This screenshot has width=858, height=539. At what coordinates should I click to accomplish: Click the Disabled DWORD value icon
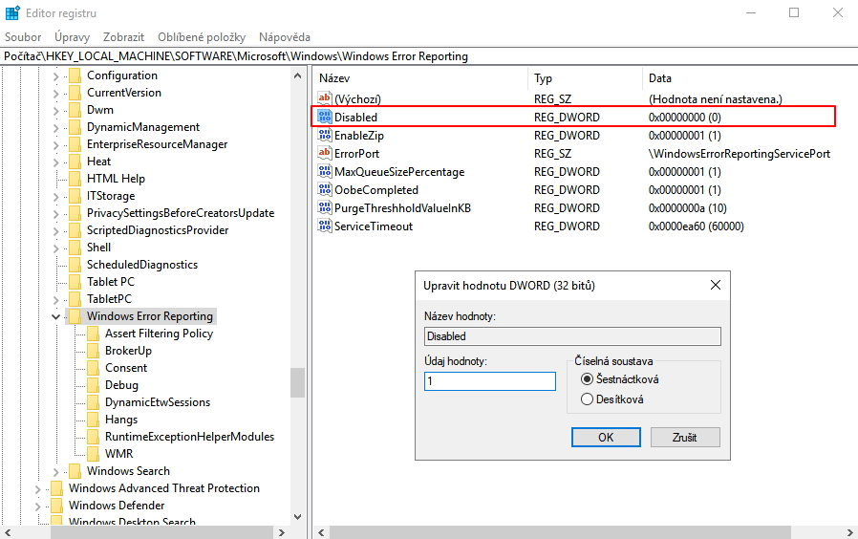325,117
